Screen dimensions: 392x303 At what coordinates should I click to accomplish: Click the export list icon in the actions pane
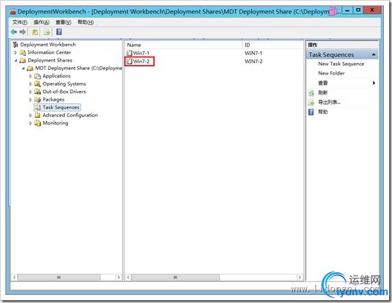[x=311, y=102]
